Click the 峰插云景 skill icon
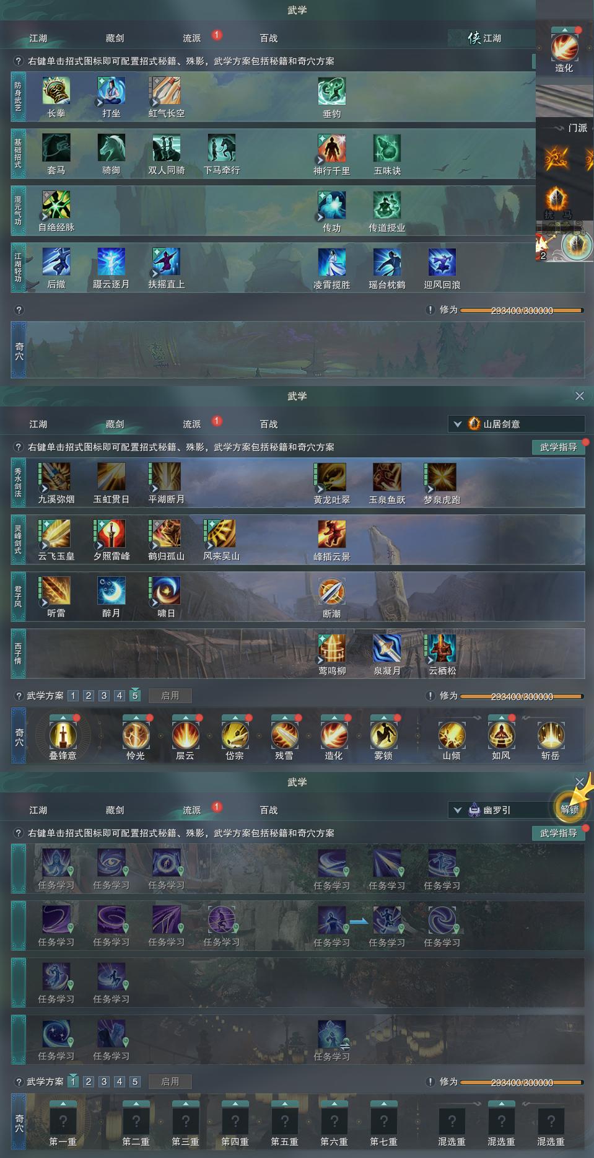Viewport: 594px width, 1158px height. [332, 534]
